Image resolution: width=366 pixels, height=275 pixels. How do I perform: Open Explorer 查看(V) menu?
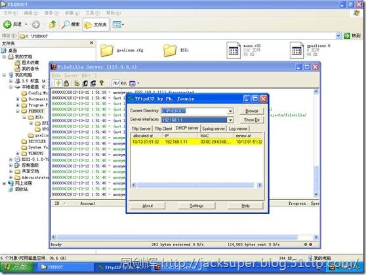tap(52, 13)
